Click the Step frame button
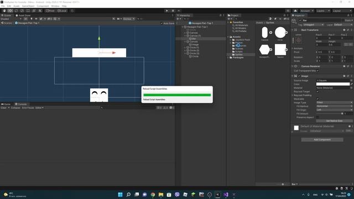Screen dimensions: 354x199 point(179,11)
